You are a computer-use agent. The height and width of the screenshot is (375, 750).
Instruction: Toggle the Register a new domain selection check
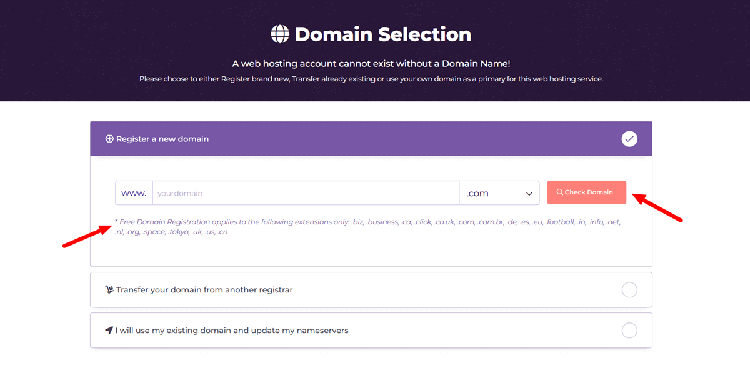(x=629, y=138)
